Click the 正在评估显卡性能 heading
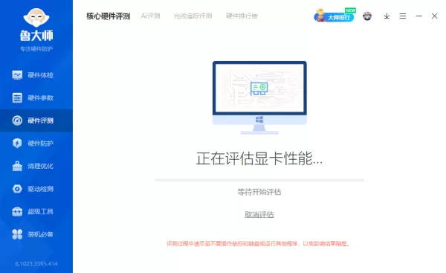 coord(259,158)
